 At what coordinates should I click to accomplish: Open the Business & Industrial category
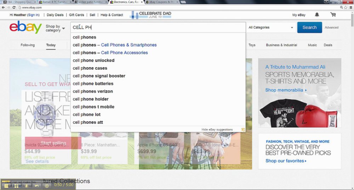point(281,45)
